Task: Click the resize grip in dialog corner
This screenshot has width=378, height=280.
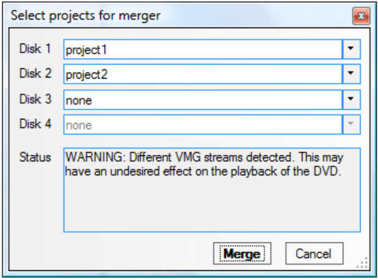Action: (363, 264)
